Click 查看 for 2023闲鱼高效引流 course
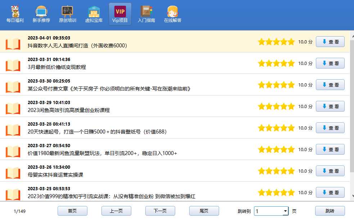Screen dimensions: 354x220 pos(330,106)
